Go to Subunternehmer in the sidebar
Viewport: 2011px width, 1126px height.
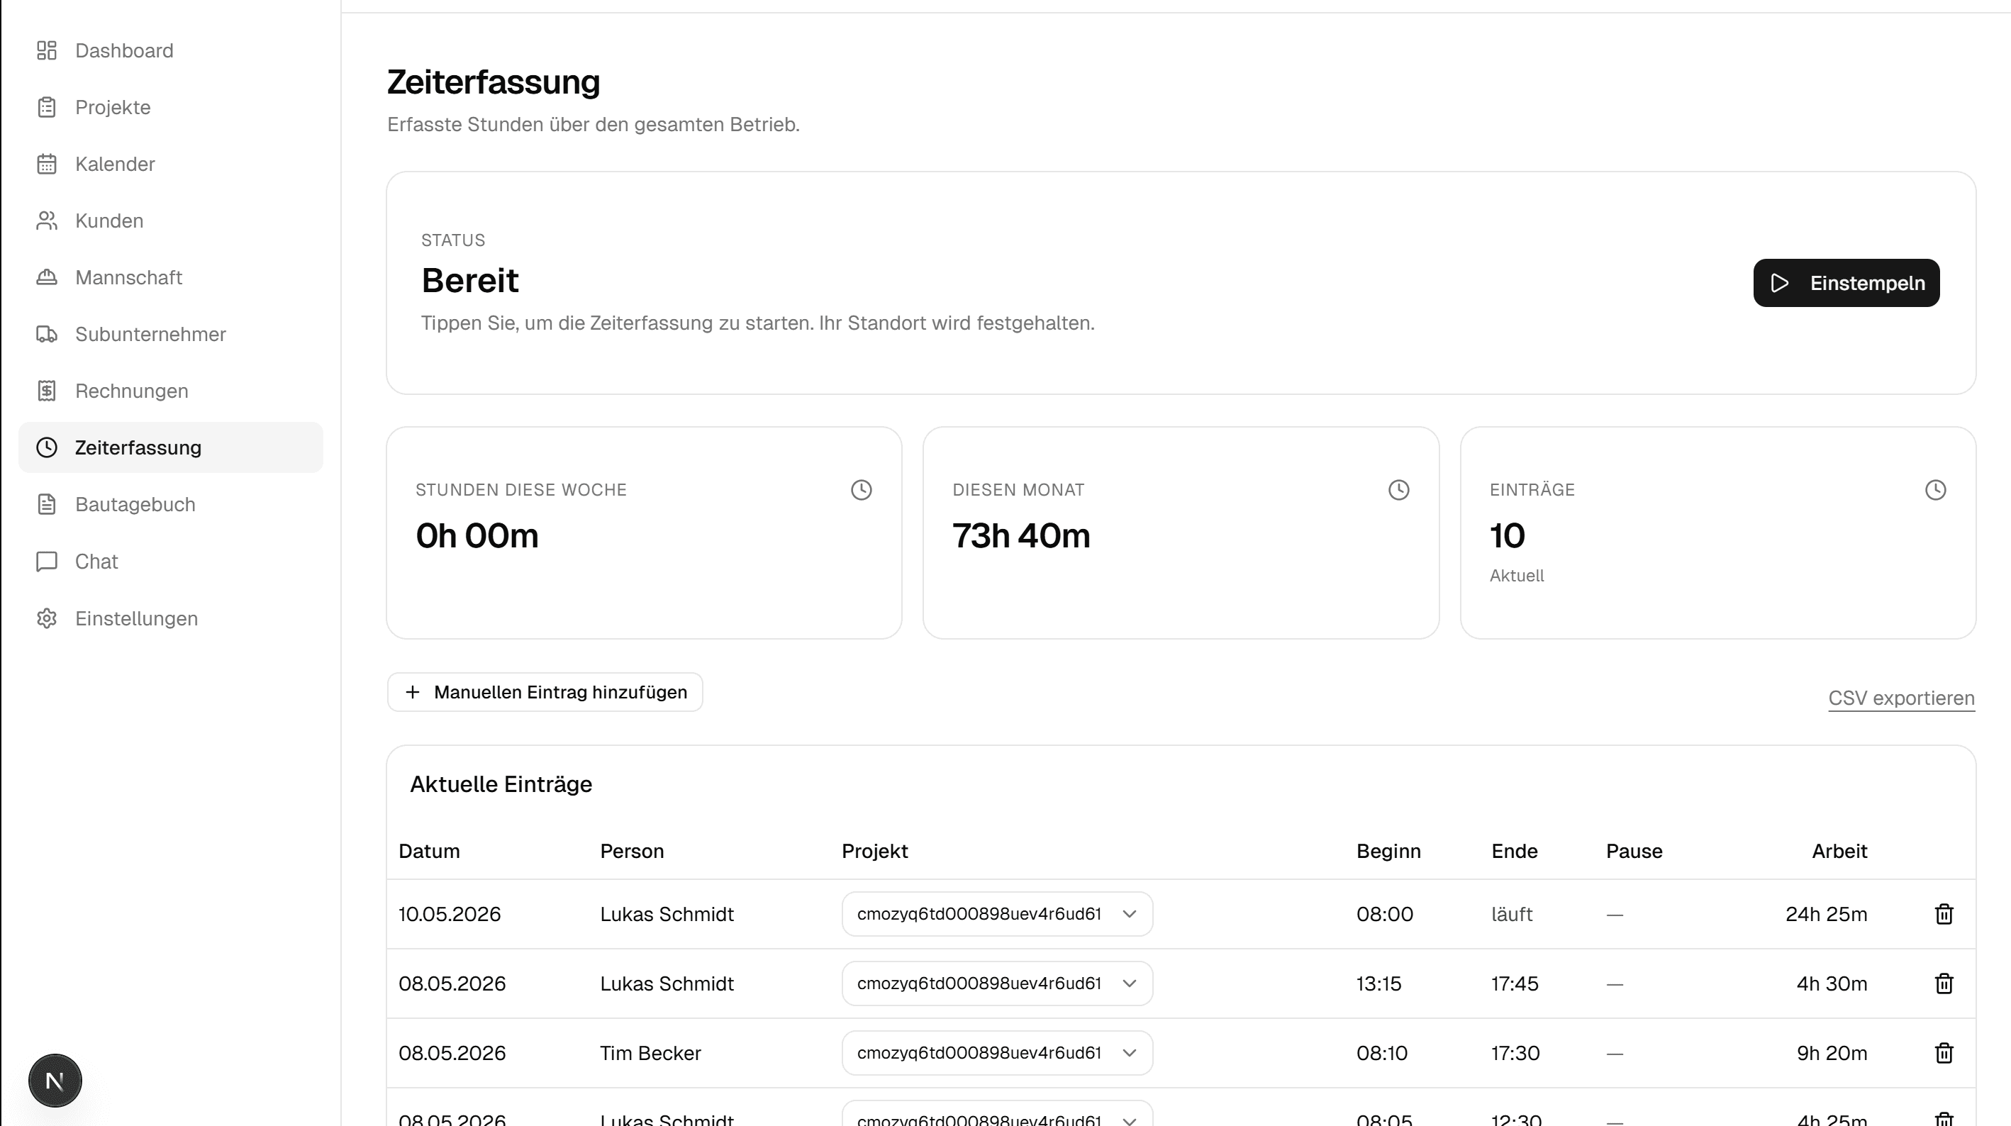click(x=171, y=334)
